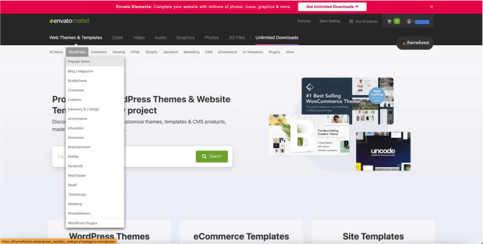Open the #1 Best Selling WooCommerce Theme image
Screen dimensions: 483x244
(348, 101)
